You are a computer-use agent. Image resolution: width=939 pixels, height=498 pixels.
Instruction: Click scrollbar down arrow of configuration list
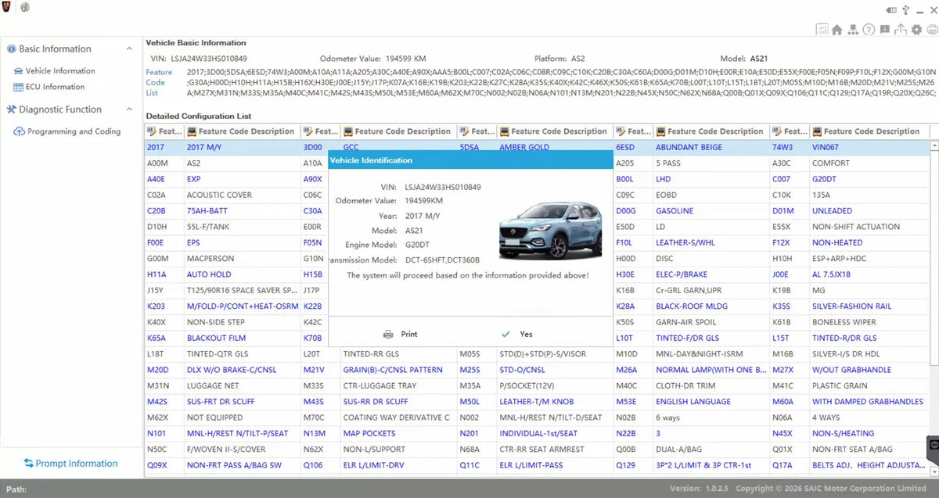pos(933,472)
